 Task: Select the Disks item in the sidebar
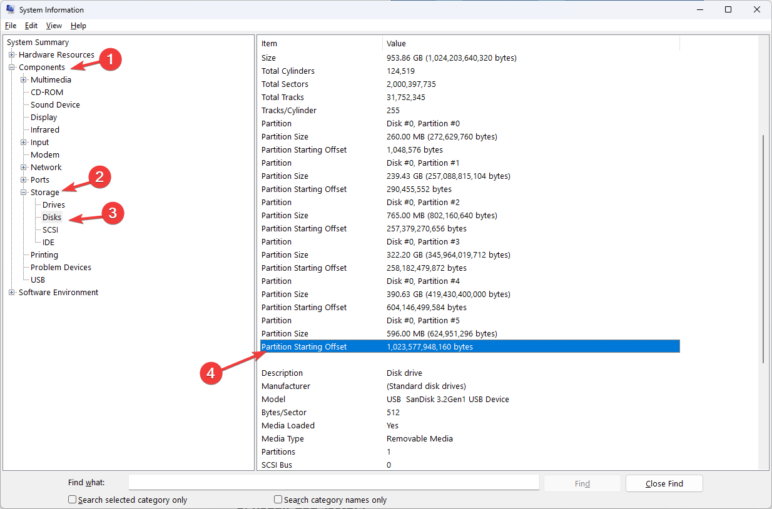point(51,217)
